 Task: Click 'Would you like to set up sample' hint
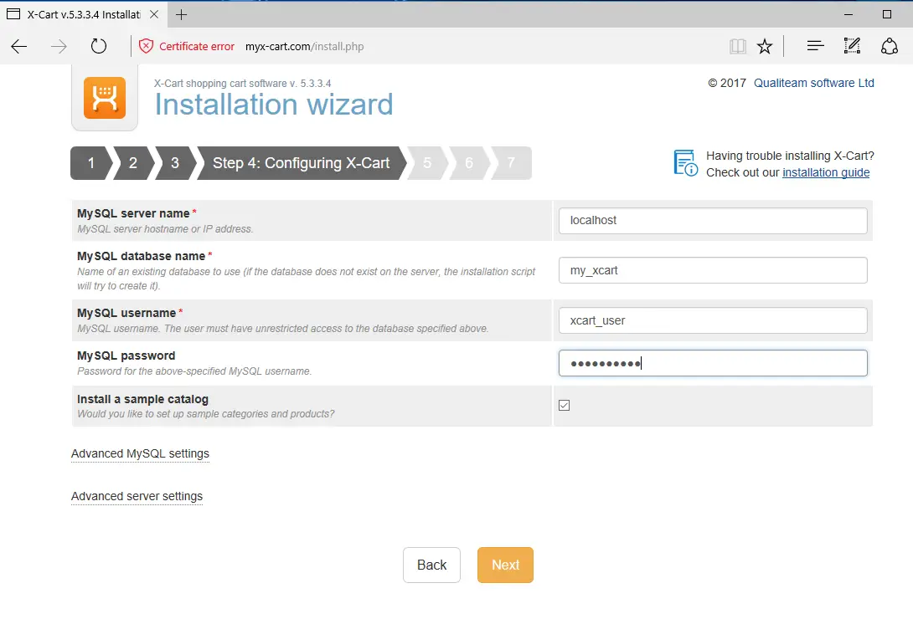pos(206,414)
